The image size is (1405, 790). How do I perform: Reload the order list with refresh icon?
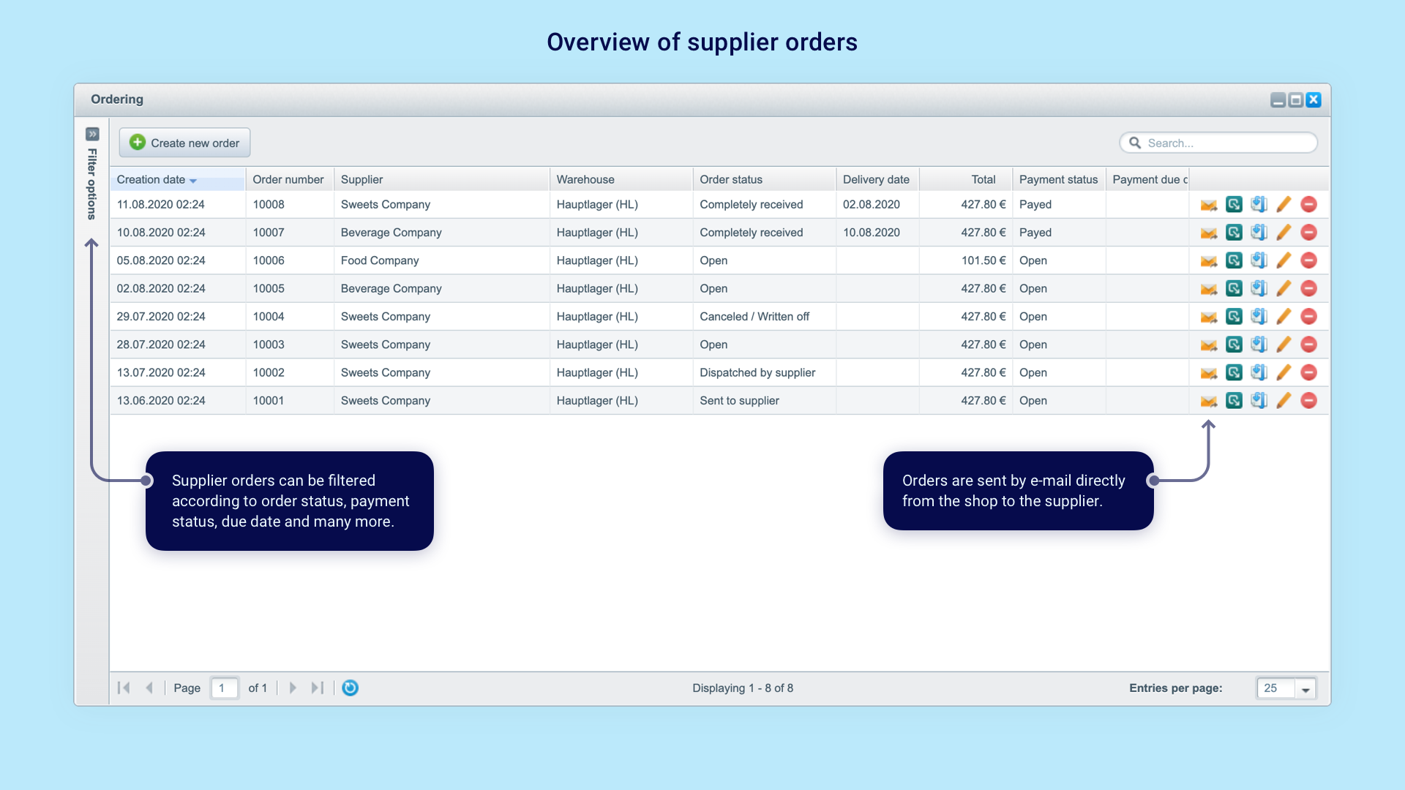pyautogui.click(x=351, y=688)
